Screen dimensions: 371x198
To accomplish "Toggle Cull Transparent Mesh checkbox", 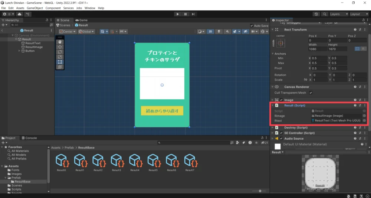I will click(x=311, y=93).
